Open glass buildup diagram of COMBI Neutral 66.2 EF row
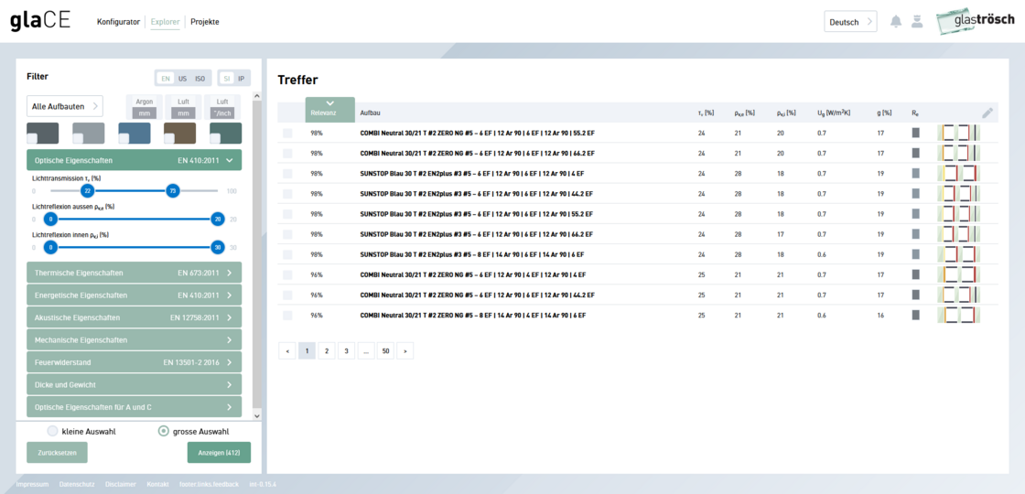 959,153
